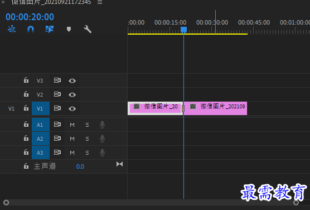The image size is (310, 210).
Task: Toggle A2 track targeting button
Action: click(x=41, y=139)
